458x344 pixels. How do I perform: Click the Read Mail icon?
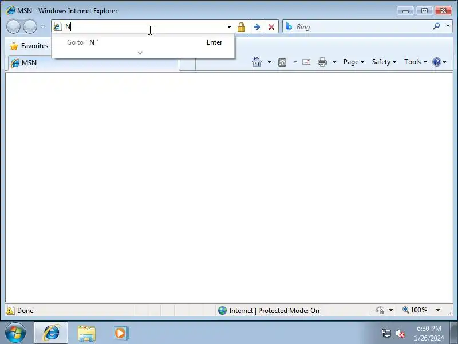[306, 62]
